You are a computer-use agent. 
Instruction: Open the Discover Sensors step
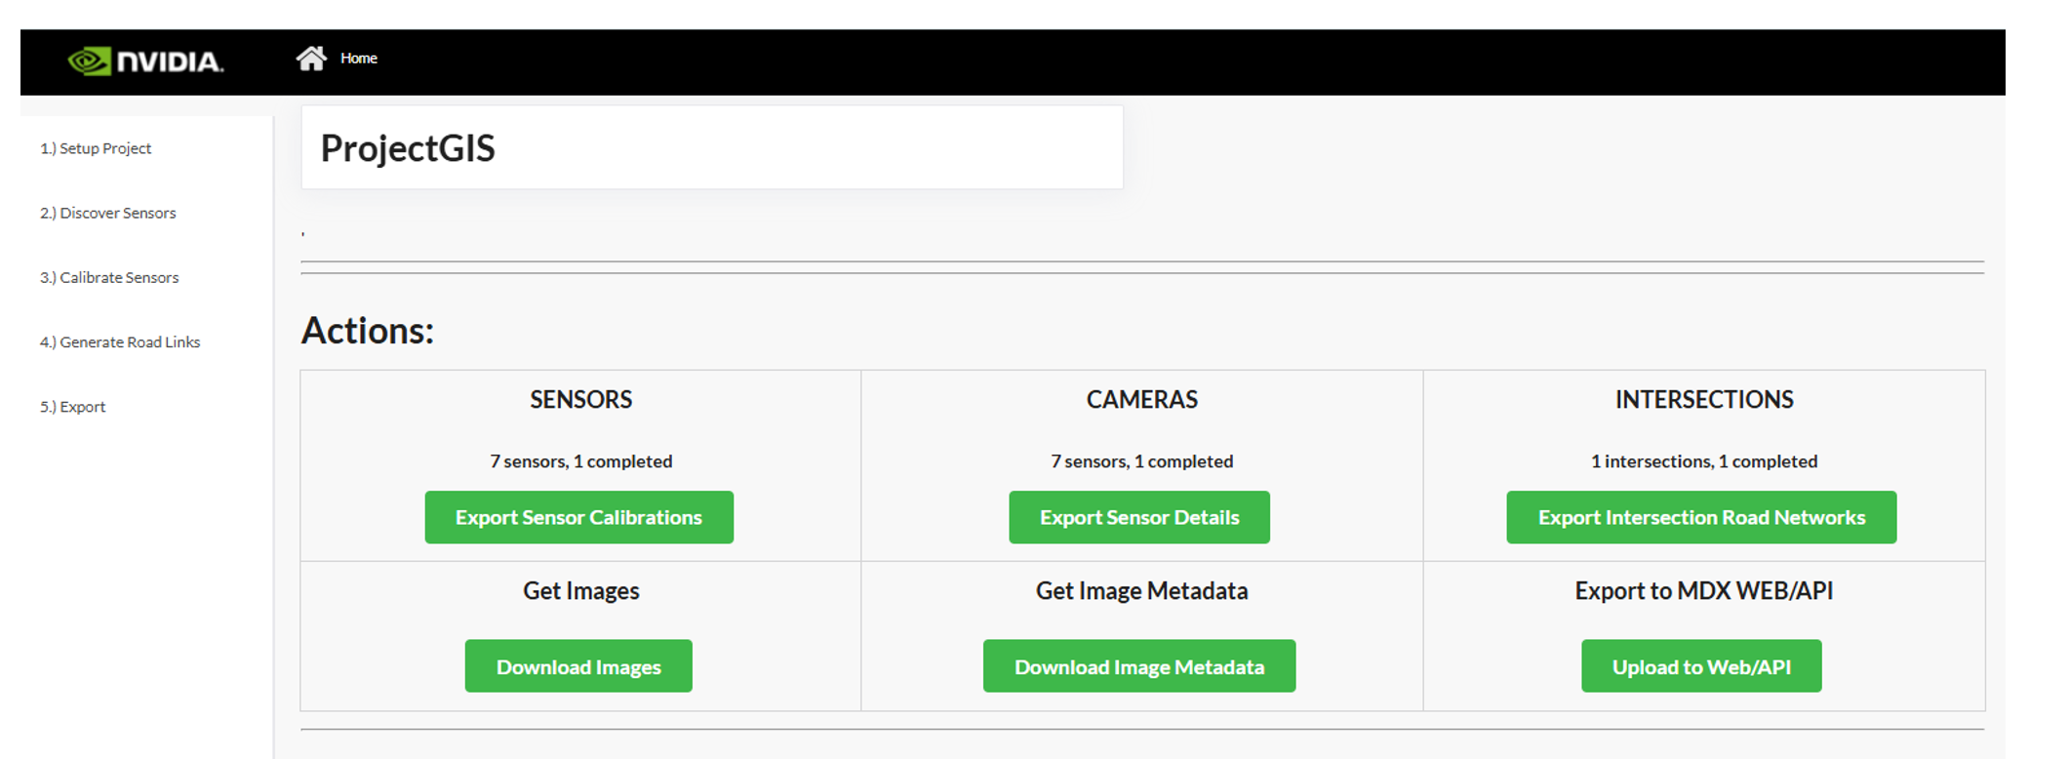coord(107,213)
